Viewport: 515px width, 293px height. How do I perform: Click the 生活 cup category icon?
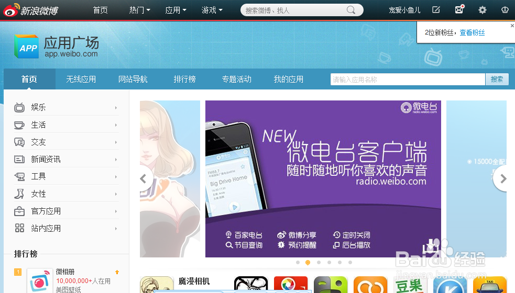19,125
